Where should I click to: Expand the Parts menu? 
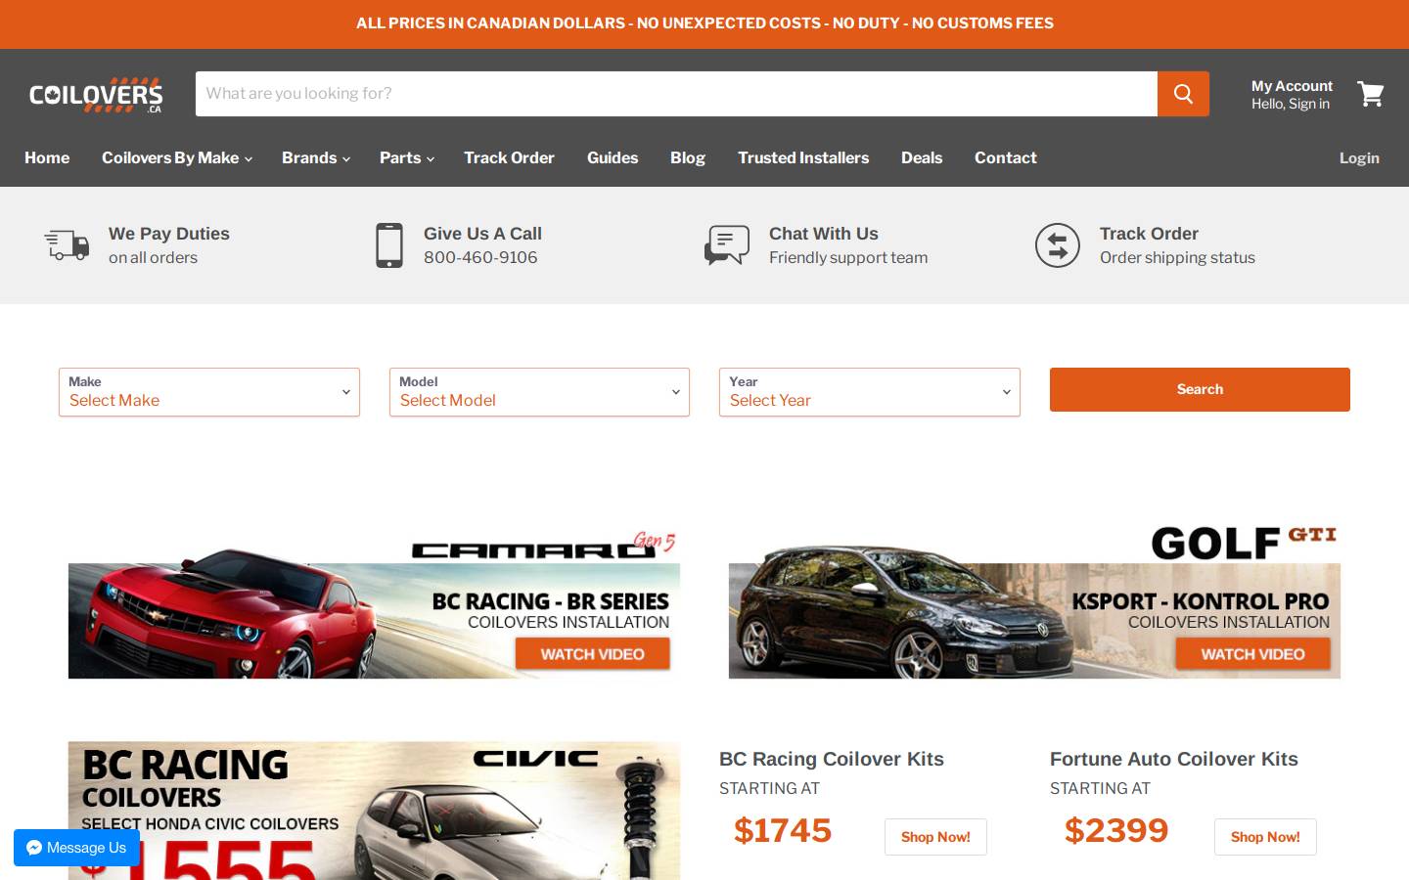coord(406,157)
